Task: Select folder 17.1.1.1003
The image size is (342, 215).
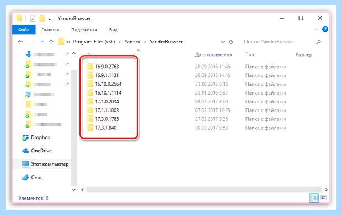Action: [x=107, y=110]
